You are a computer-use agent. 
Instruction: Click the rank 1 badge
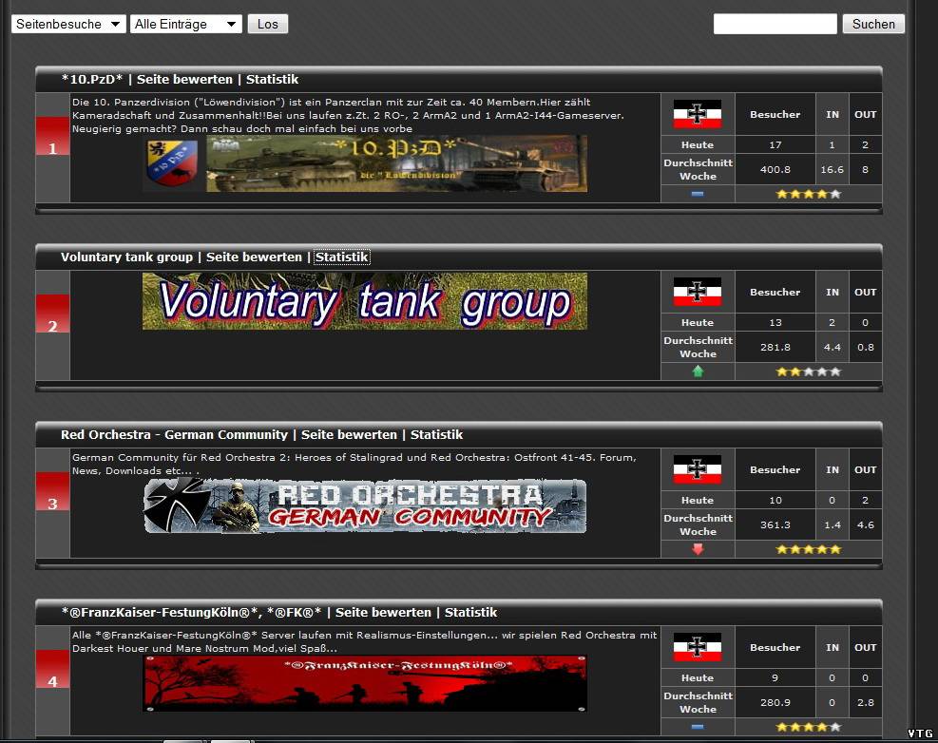[52, 137]
